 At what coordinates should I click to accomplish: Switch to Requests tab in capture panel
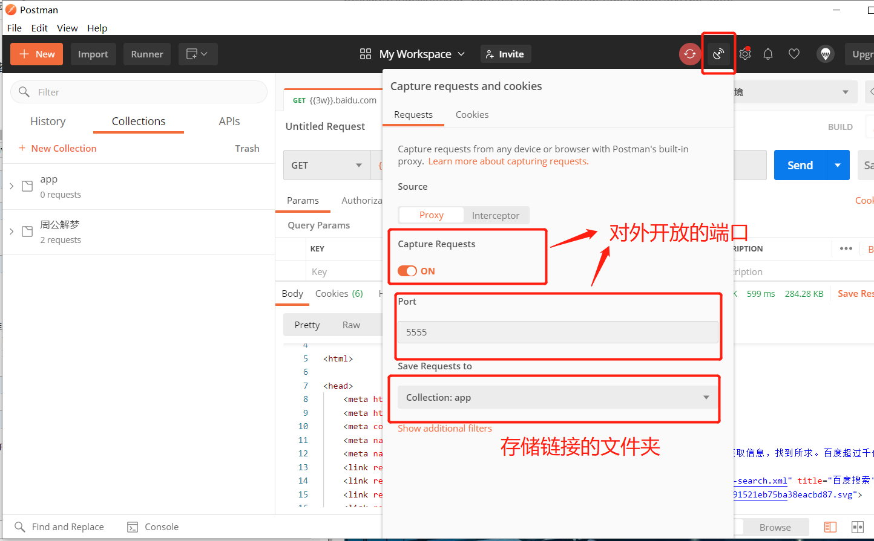click(x=413, y=114)
